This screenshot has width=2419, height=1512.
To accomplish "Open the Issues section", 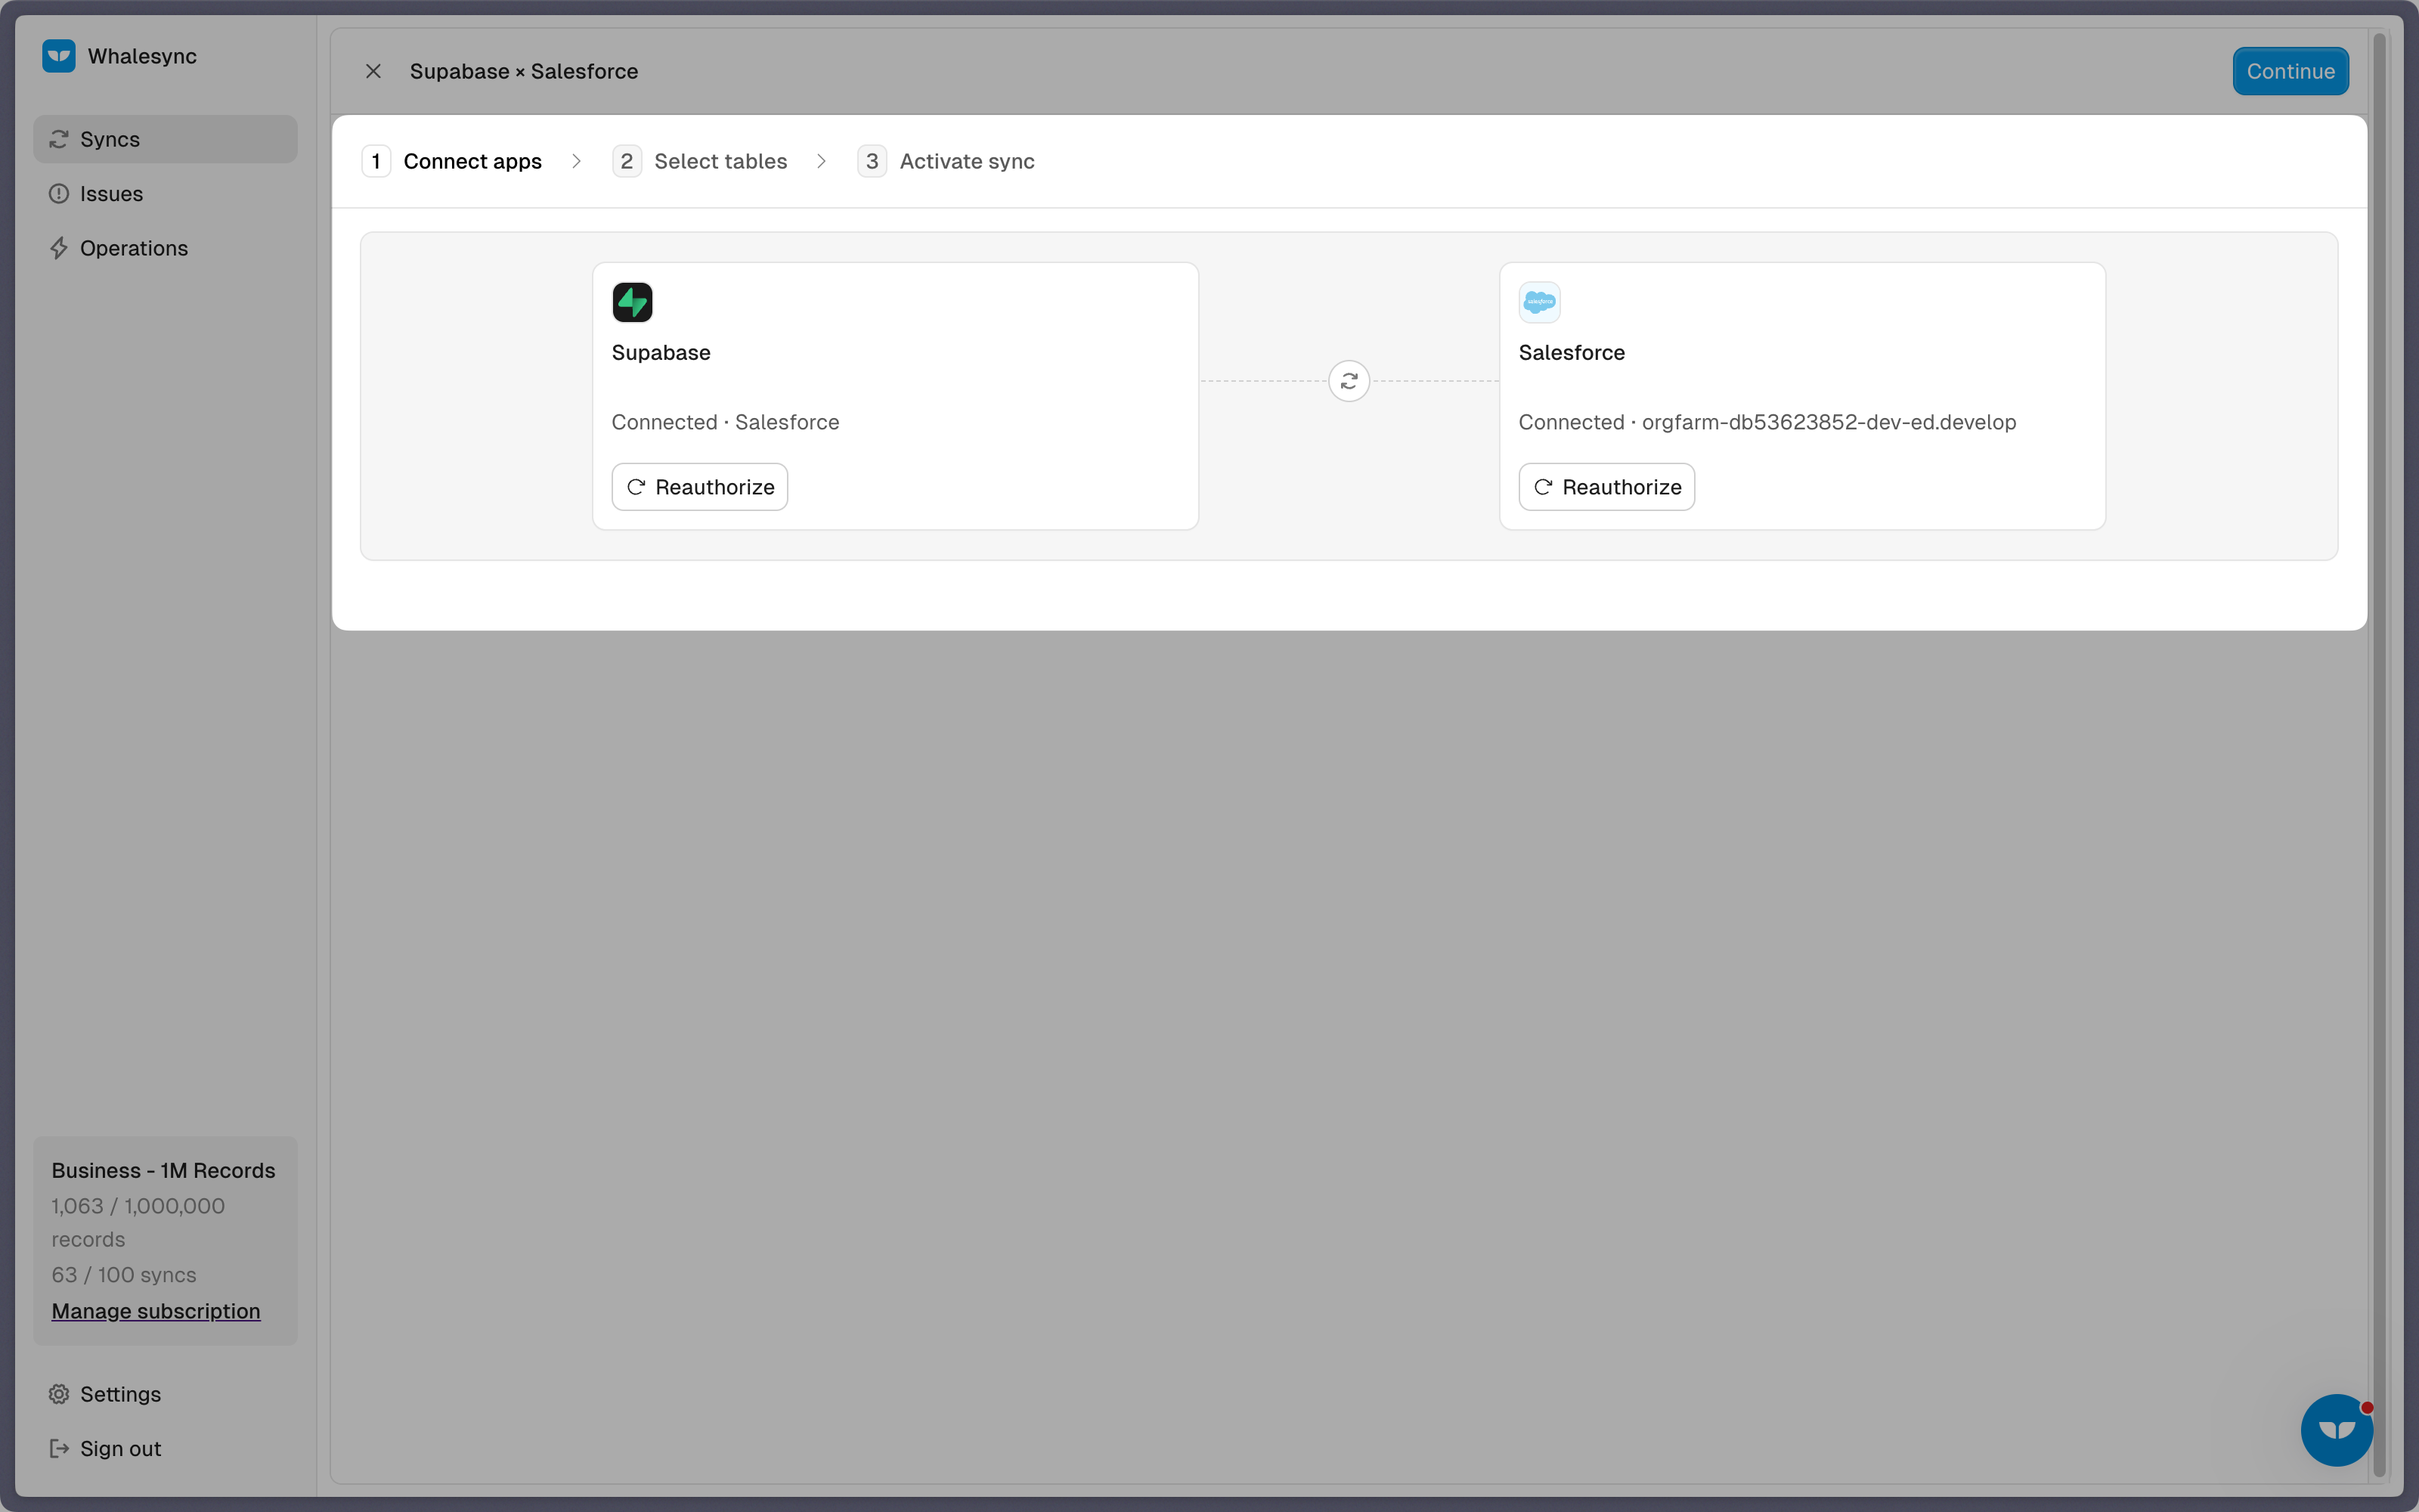I will coord(165,194).
